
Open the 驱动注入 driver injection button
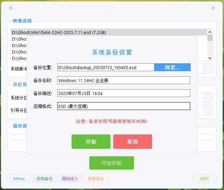pyautogui.click(x=70, y=178)
